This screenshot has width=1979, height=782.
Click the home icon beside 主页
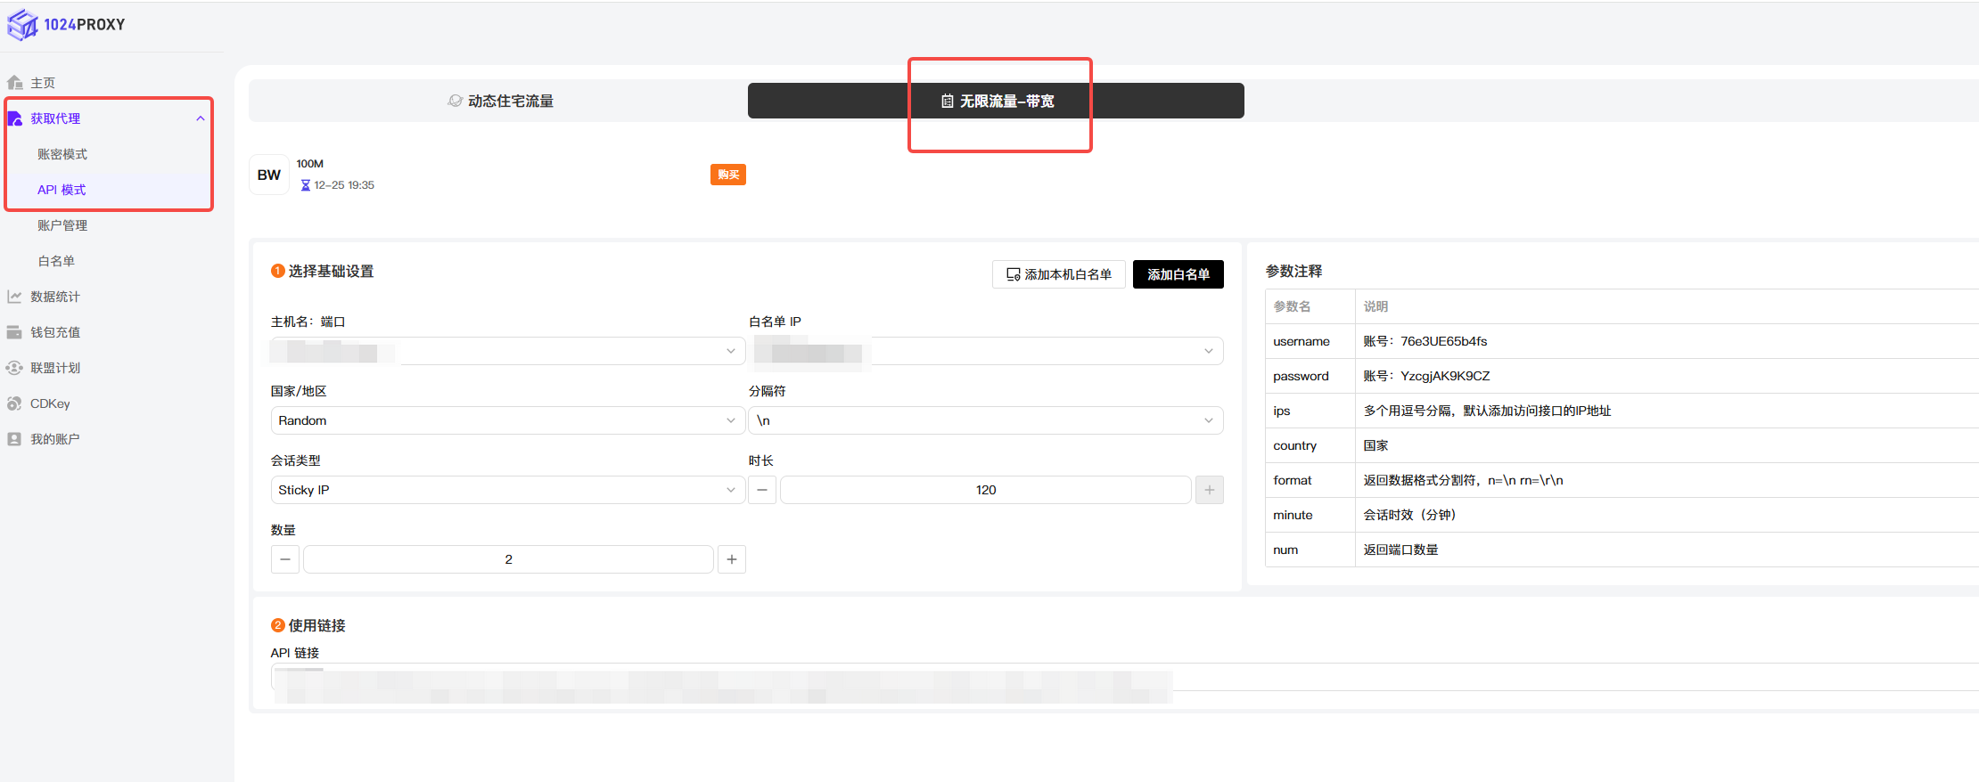point(15,83)
